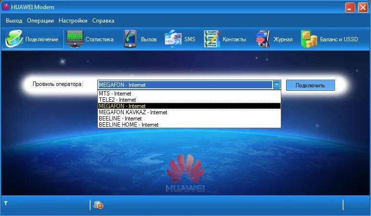371x216 pixels.
Task: Choose highlighted MEGAFON - Internet list entry
Action: tap(189, 106)
